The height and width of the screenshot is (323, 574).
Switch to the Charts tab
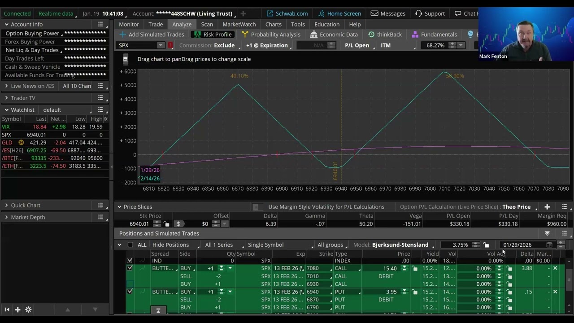[273, 24]
